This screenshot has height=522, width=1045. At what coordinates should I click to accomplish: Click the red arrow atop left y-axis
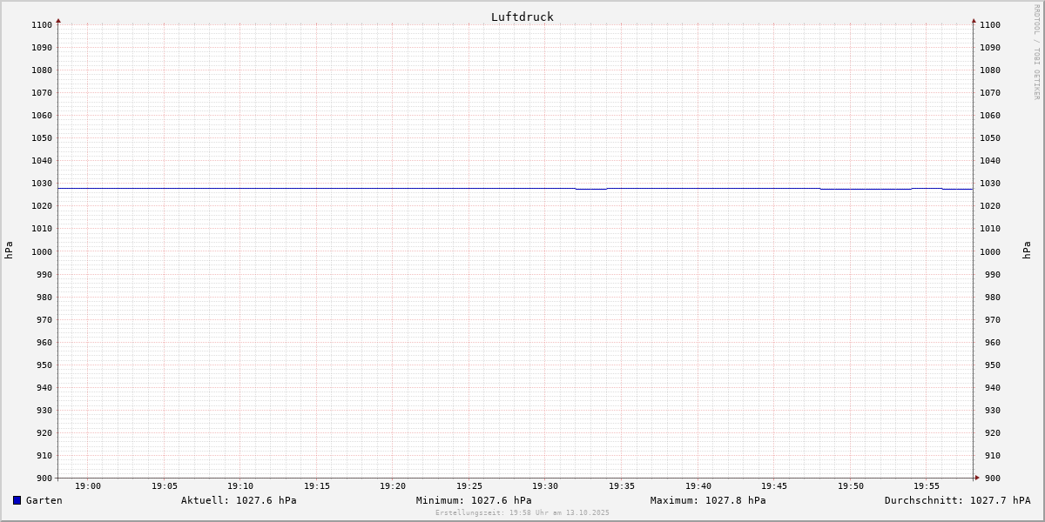click(58, 20)
